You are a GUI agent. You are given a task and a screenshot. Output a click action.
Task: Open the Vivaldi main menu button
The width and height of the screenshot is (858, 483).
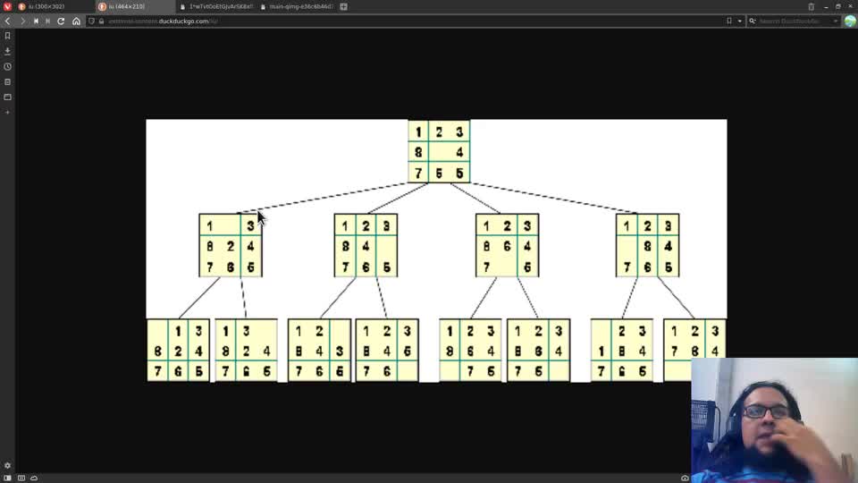[x=7, y=6]
